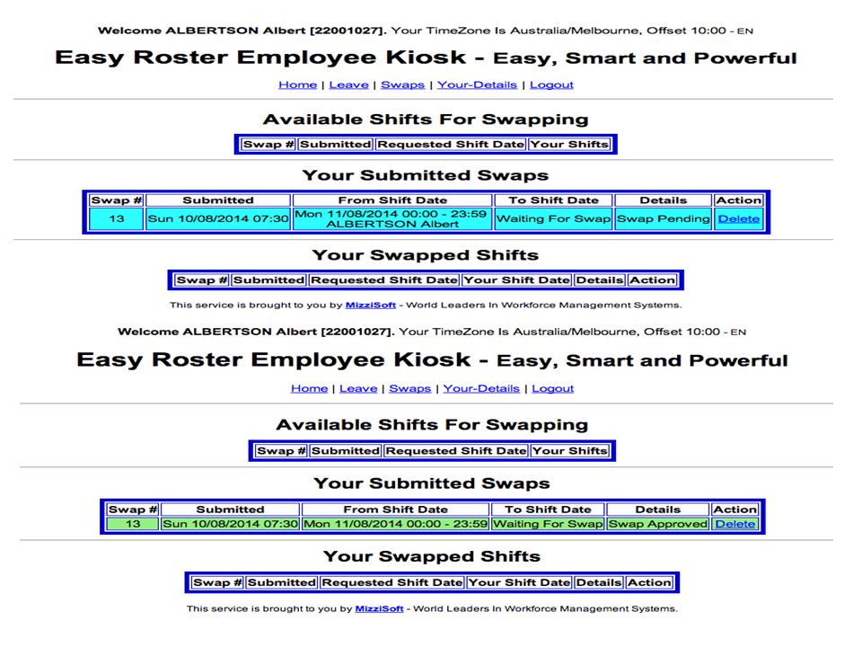Open the MizziSoft link under the upper page

pos(371,305)
